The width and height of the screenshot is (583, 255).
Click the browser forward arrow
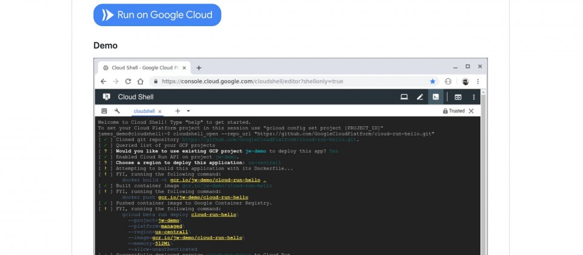tap(115, 81)
